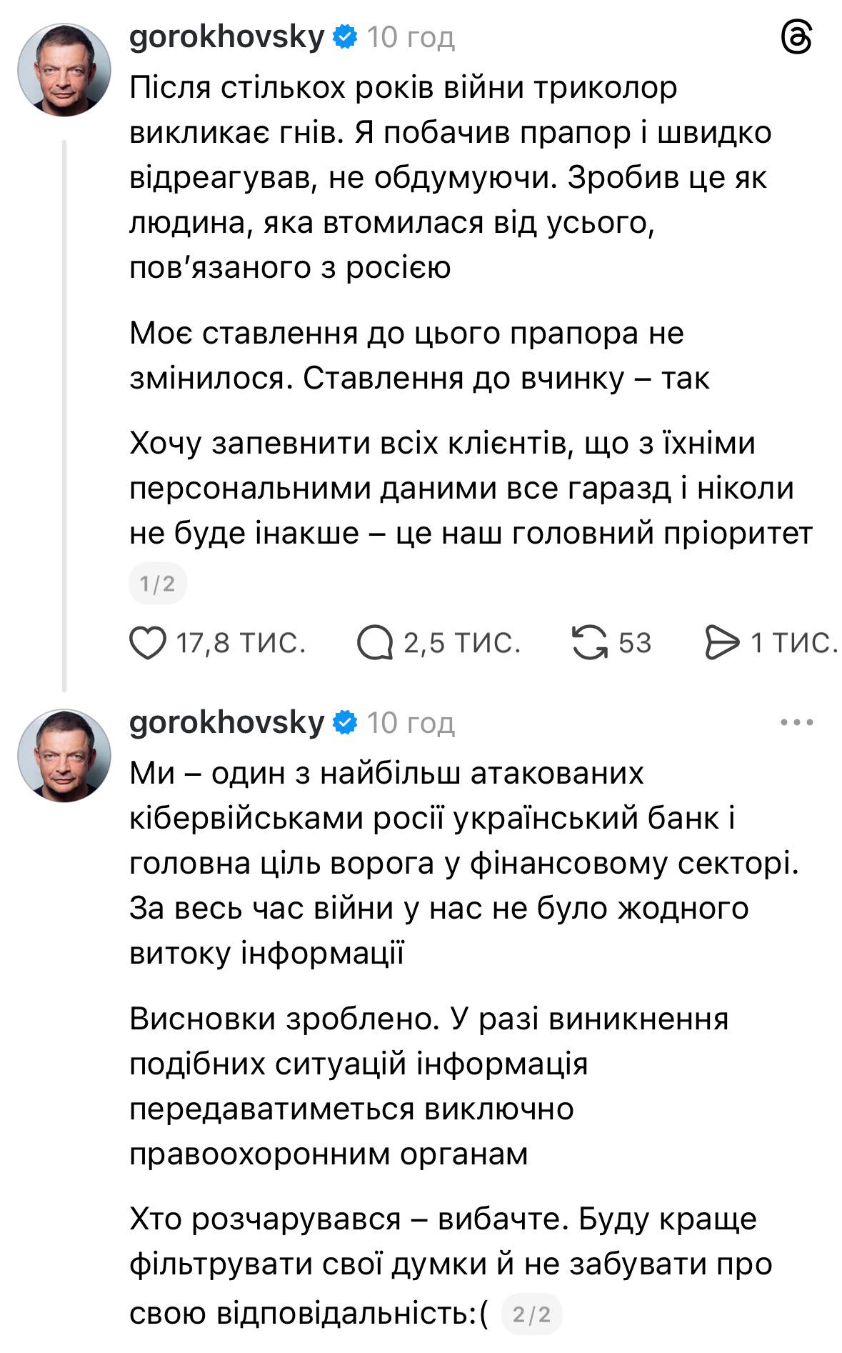Open the three-dot options menu on second post
The height and width of the screenshot is (1353, 842).
(x=796, y=722)
